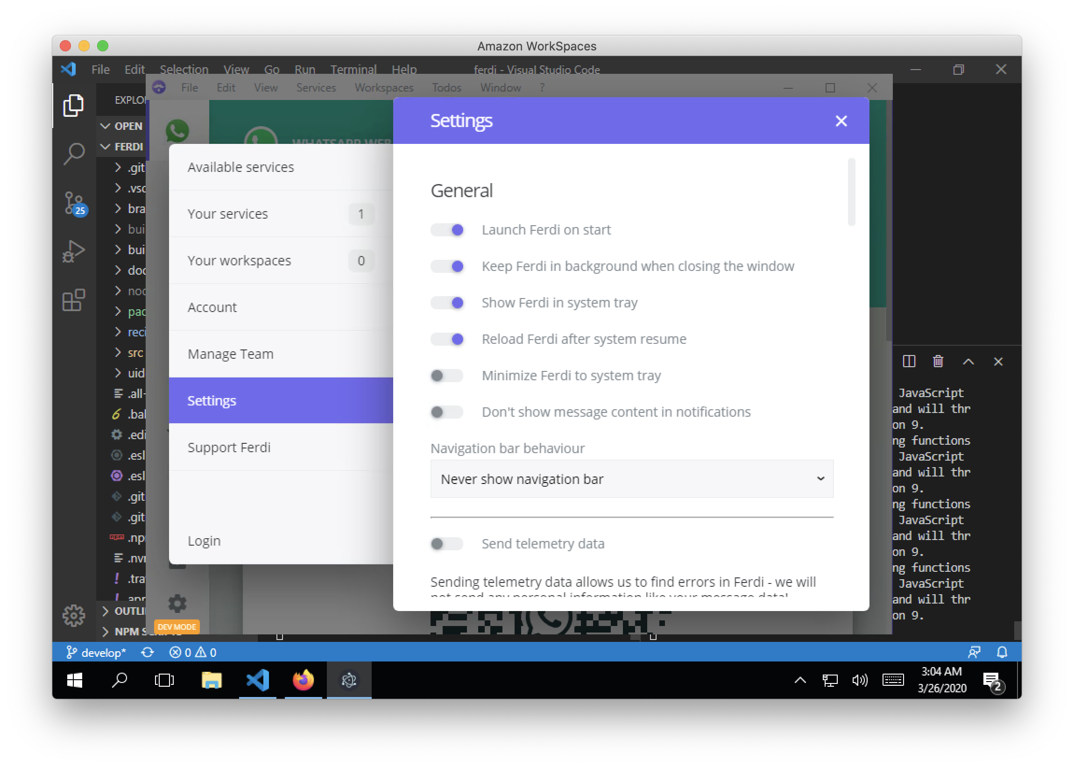Expand the NPM SCRIPTS section

tap(124, 631)
